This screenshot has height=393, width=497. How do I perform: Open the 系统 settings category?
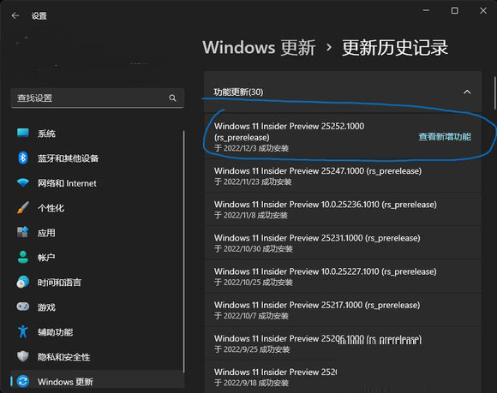click(97, 134)
